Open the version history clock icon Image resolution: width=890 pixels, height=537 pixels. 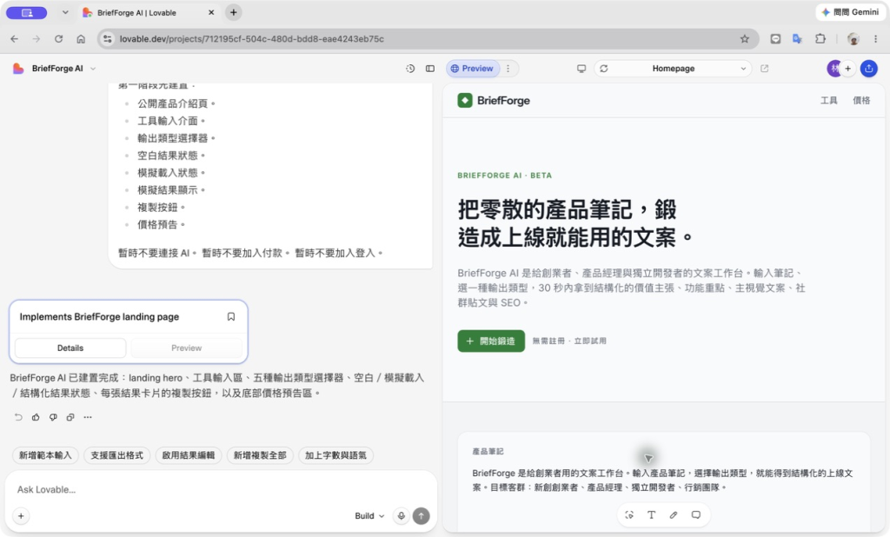tap(410, 69)
